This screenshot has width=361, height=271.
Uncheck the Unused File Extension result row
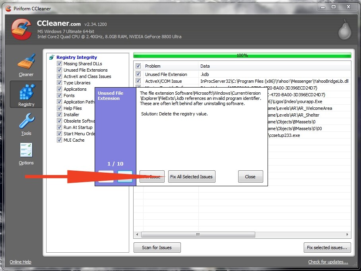click(x=138, y=74)
